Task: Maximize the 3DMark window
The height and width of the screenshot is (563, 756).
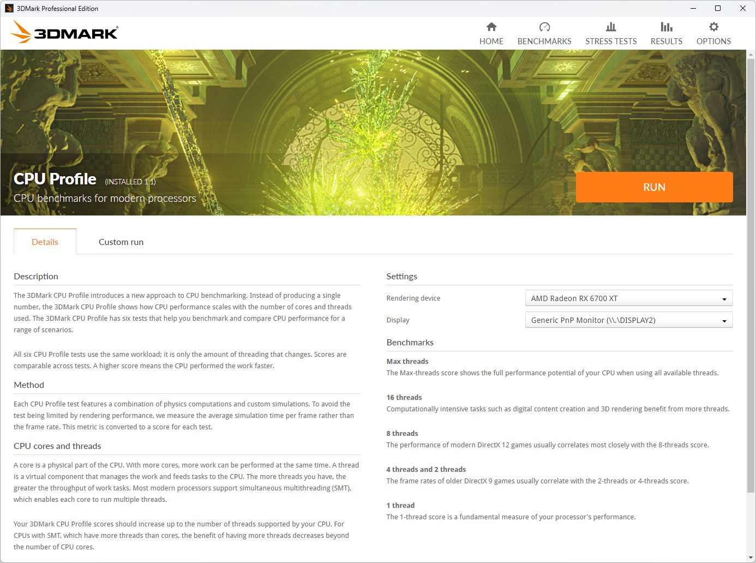Action: click(718, 8)
